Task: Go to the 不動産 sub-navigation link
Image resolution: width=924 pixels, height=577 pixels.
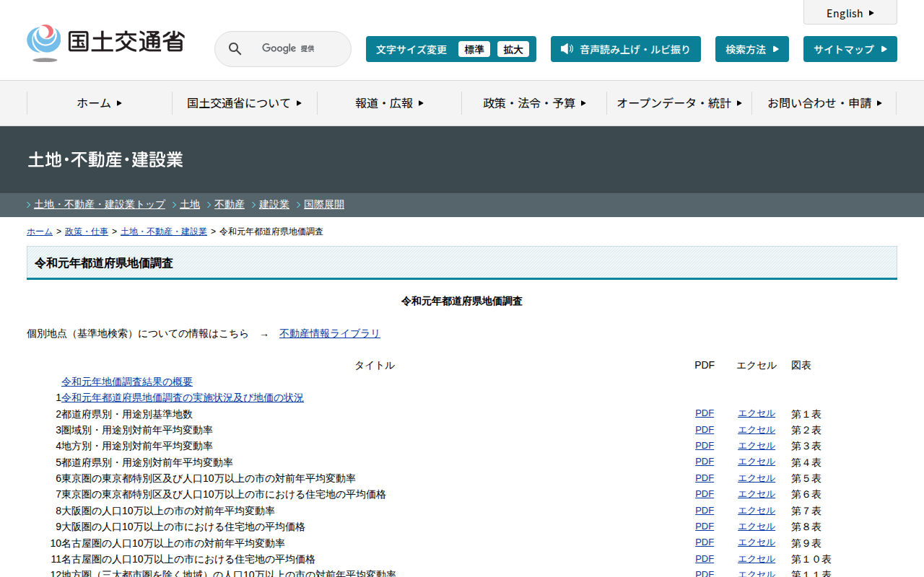Action: [x=230, y=205]
